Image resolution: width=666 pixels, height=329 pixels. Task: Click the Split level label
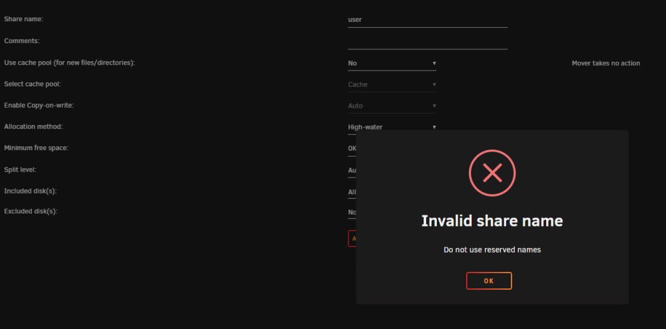(x=21, y=169)
